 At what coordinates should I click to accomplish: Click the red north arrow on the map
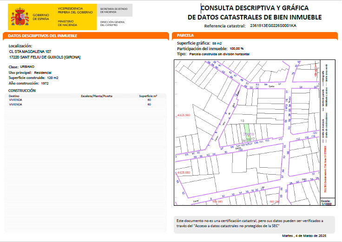[x=316, y=70]
